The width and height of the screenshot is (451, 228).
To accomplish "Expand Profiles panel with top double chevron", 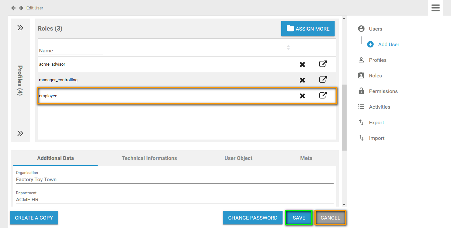I will coord(20,28).
